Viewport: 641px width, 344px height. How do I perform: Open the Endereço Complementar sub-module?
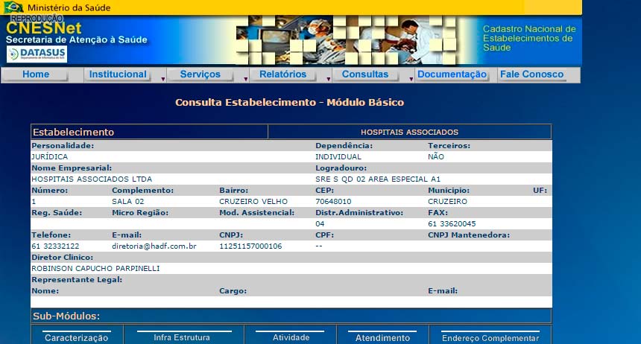tap(490, 337)
